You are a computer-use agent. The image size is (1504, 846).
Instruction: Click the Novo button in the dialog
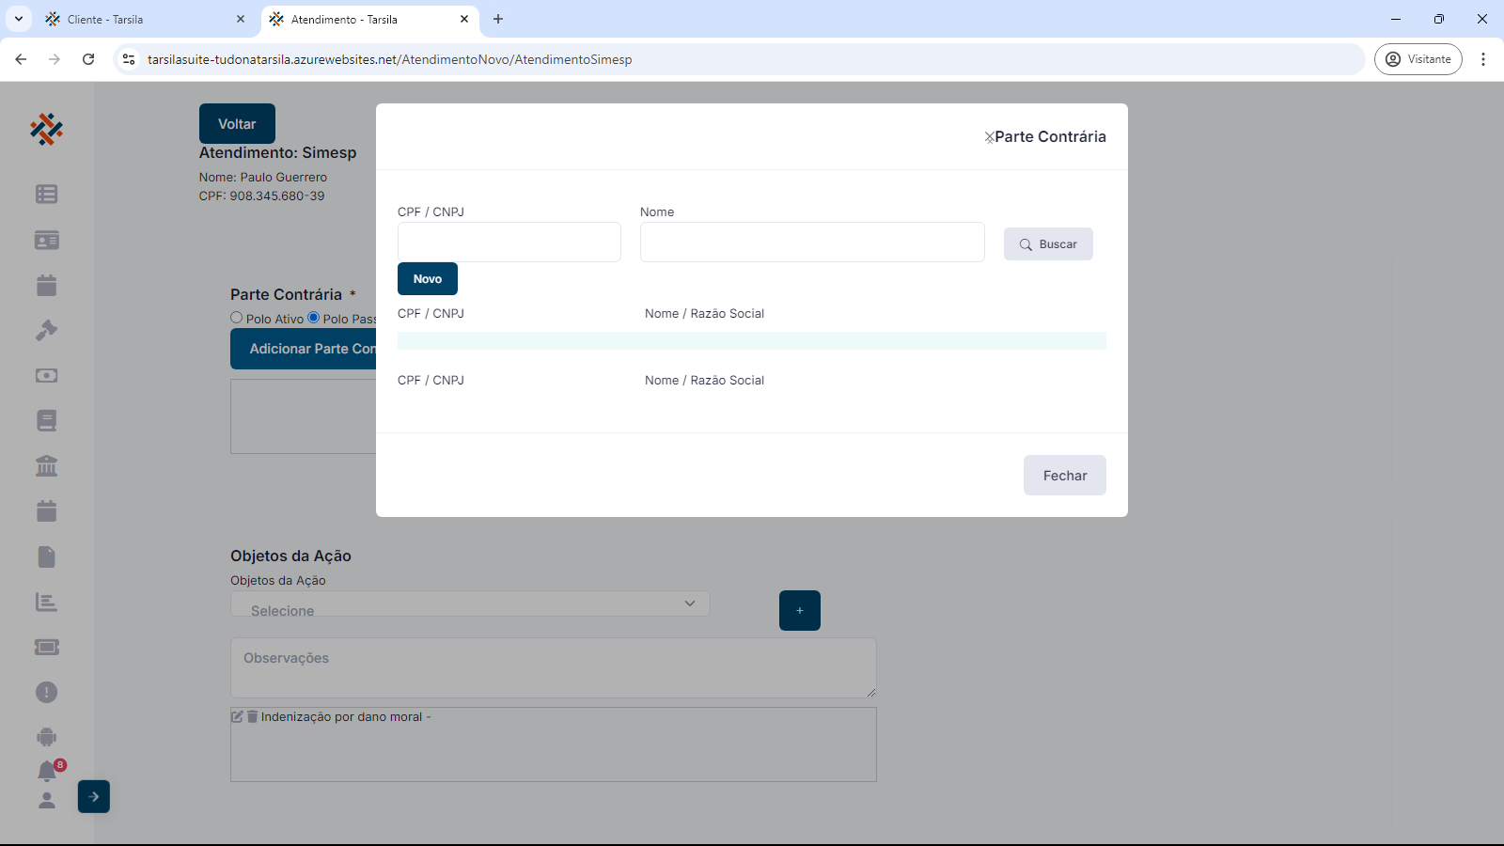tap(428, 279)
